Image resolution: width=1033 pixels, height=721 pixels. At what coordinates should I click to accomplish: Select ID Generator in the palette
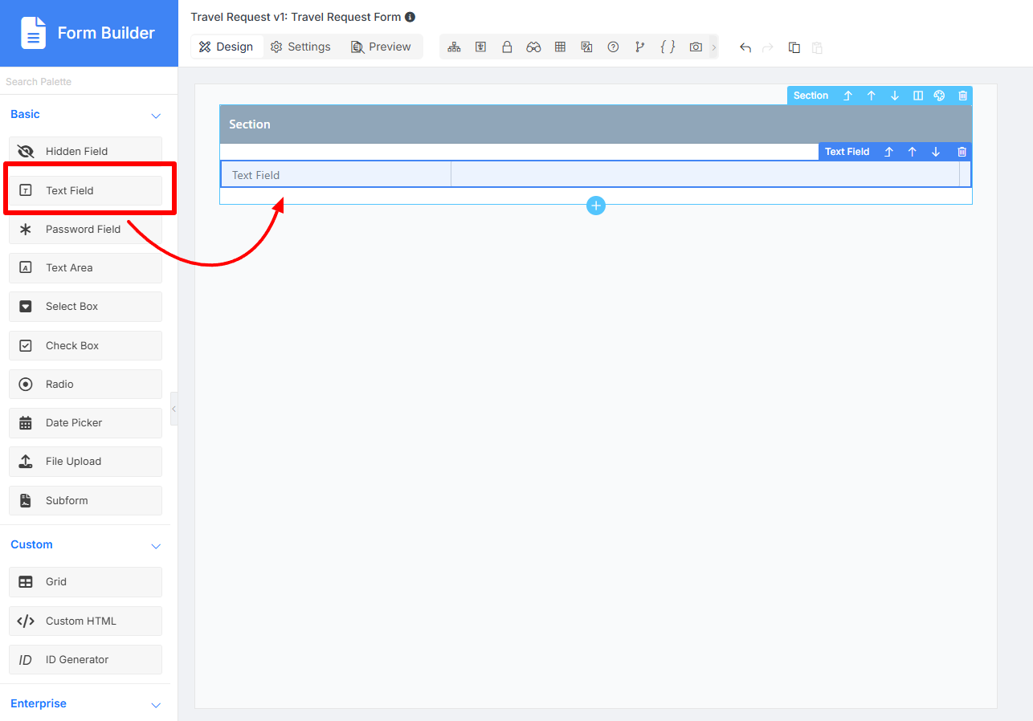coord(85,659)
